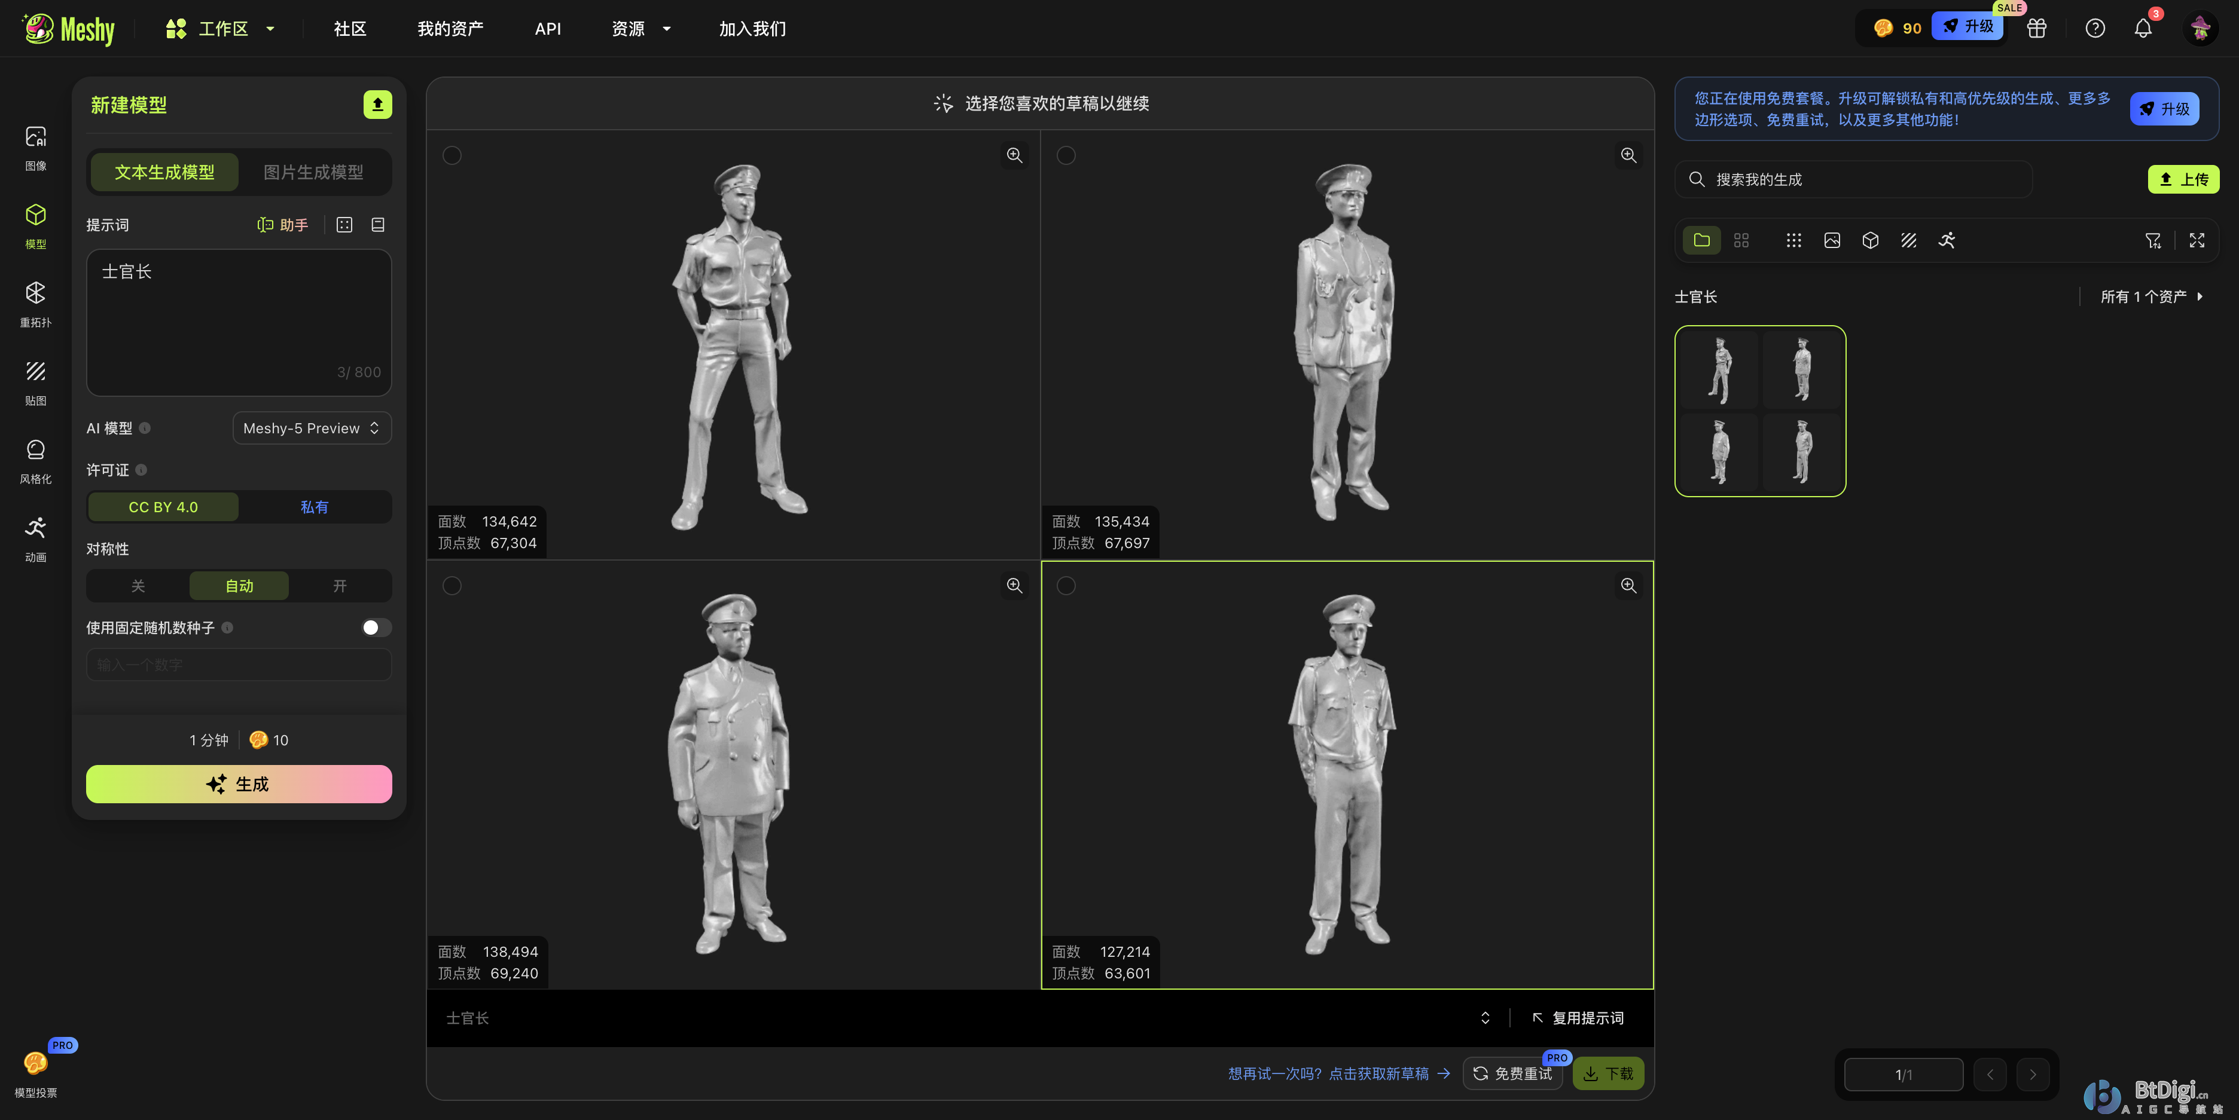The image size is (2239, 1120).
Task: Zoom into the 135,434-face draft
Action: coord(1628,155)
